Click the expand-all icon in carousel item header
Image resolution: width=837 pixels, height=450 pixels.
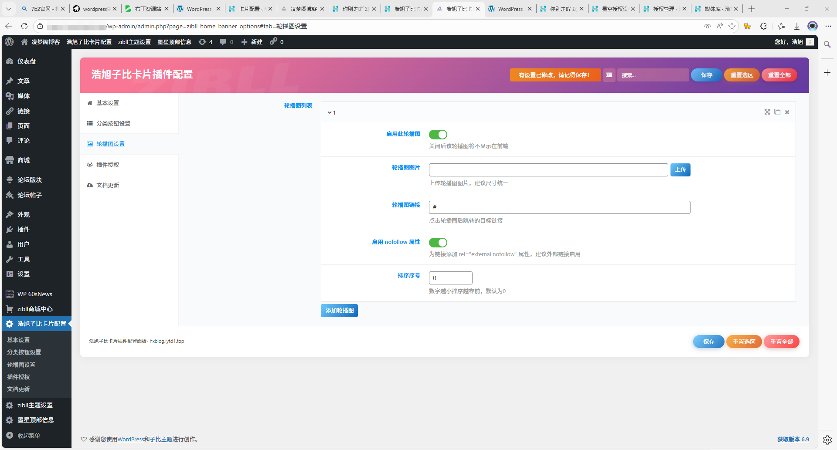(x=767, y=112)
